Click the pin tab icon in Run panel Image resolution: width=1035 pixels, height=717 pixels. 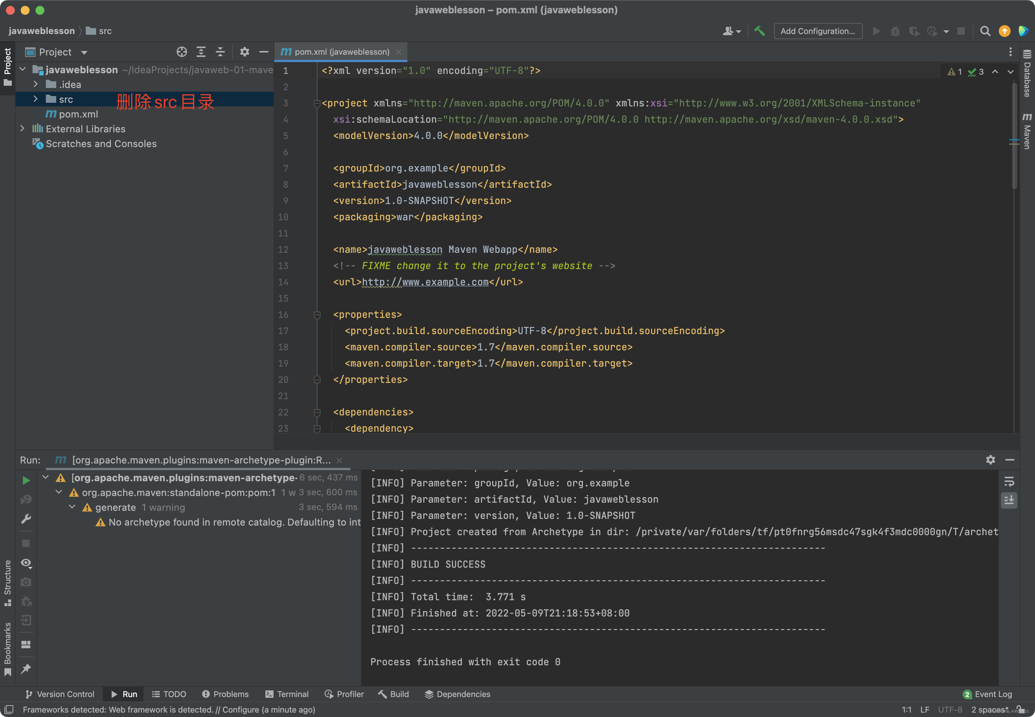[26, 669]
